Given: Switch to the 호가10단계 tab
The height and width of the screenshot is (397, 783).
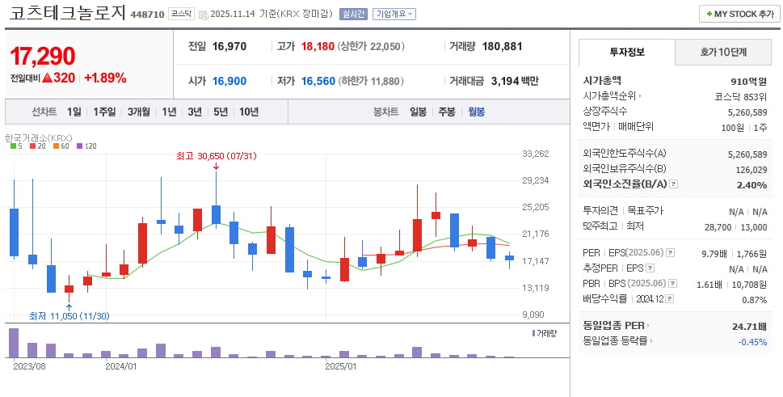Looking at the screenshot, I should click(722, 52).
